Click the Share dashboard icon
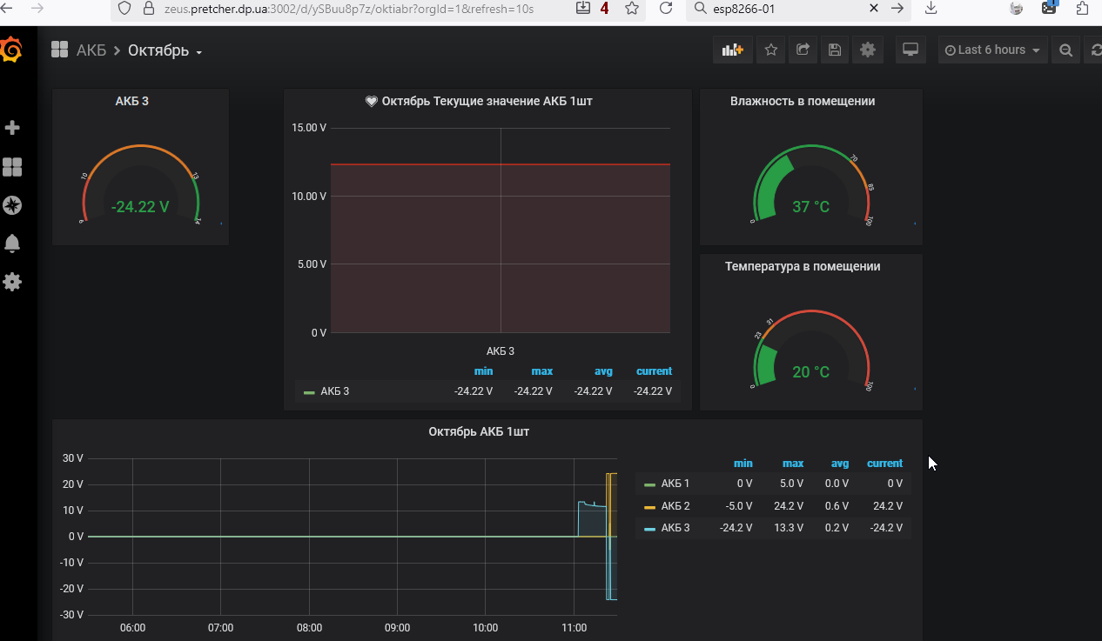Screen dimensions: 1102x641 tap(803, 50)
